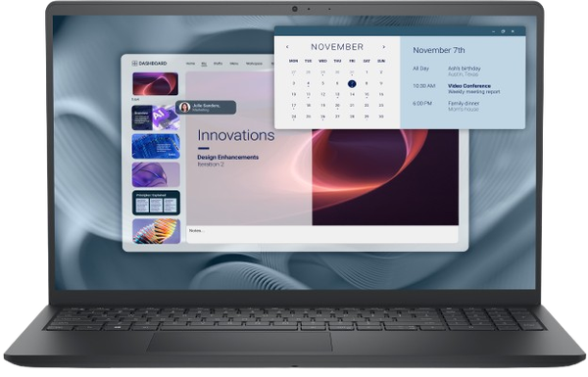Pick November 14 on the calendar
Screen dimensions: 588x377
352,94
